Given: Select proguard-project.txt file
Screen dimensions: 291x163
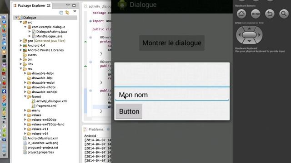Looking at the screenshot, I should tap(41, 148).
